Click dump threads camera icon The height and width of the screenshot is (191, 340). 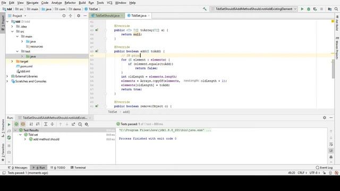point(9,152)
